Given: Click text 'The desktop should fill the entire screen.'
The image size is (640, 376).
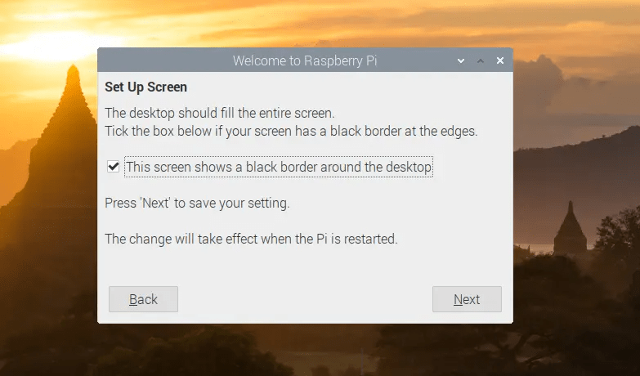Looking at the screenshot, I should click(220, 113).
